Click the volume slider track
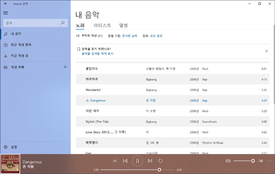This screenshot has height=174, width=275. [244, 161]
